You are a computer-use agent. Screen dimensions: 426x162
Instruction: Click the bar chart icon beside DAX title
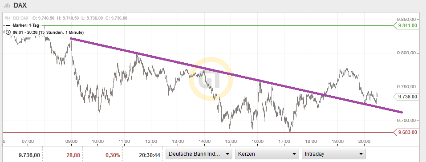7,5
